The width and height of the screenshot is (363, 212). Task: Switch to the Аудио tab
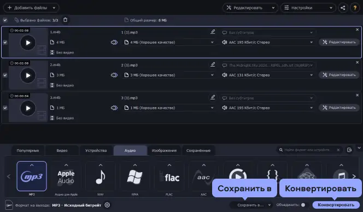[130, 150]
